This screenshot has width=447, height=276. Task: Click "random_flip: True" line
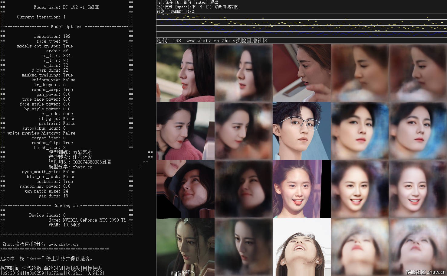[52, 143]
